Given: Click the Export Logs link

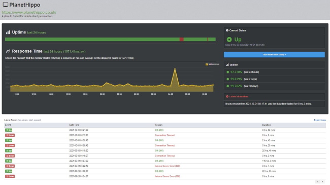Looking at the screenshot, I should 320,120.
